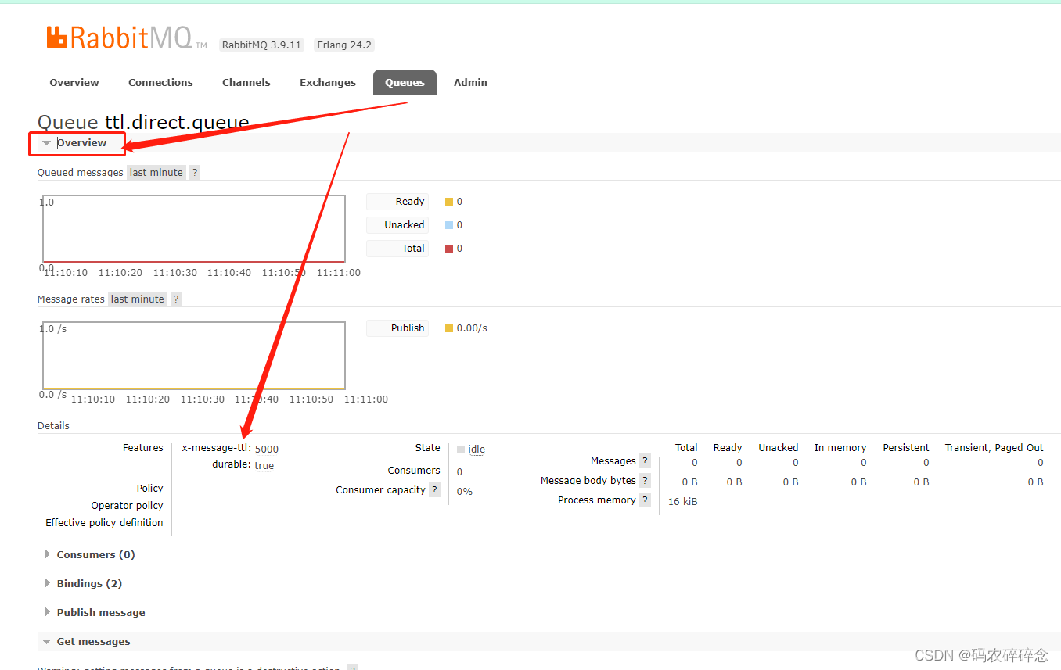Go to the Channels tab
The width and height of the screenshot is (1061, 670).
pos(246,82)
